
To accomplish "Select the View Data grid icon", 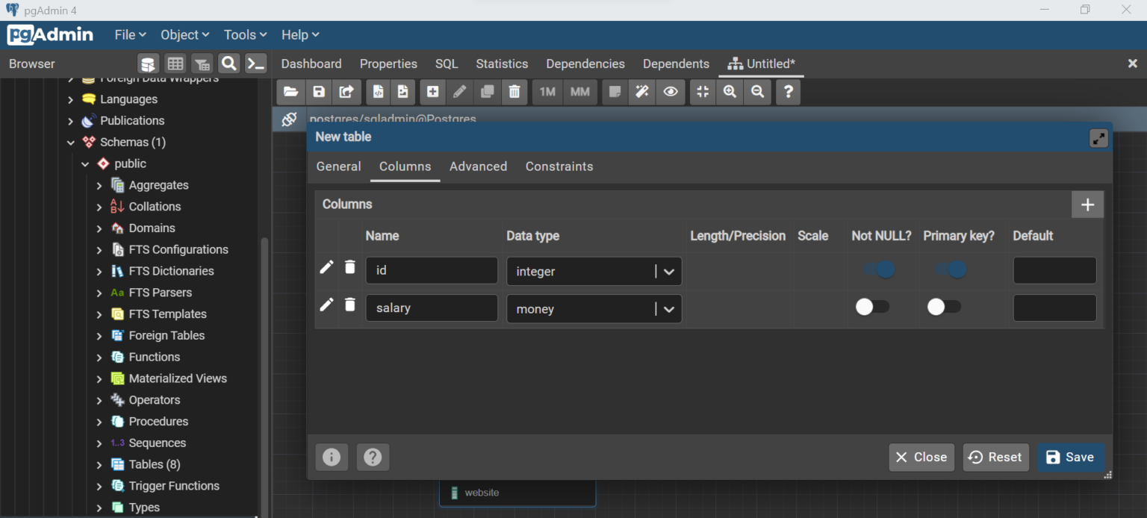I will point(175,63).
